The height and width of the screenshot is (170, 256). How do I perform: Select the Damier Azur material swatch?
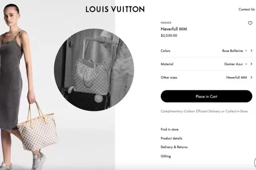(x=246, y=64)
